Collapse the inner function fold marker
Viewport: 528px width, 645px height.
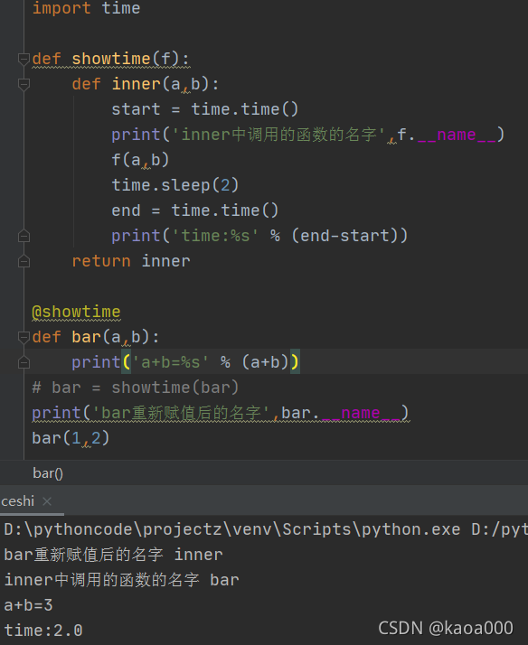coord(24,84)
